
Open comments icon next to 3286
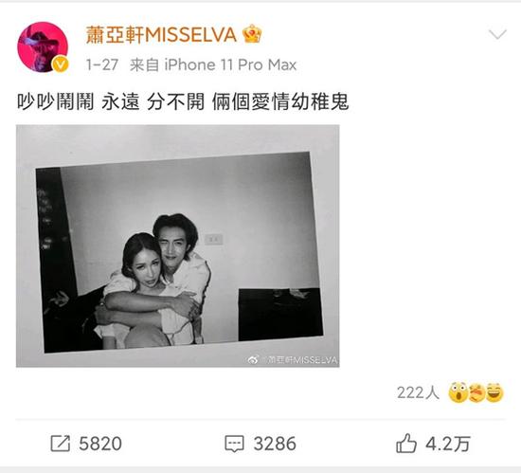[x=235, y=444]
